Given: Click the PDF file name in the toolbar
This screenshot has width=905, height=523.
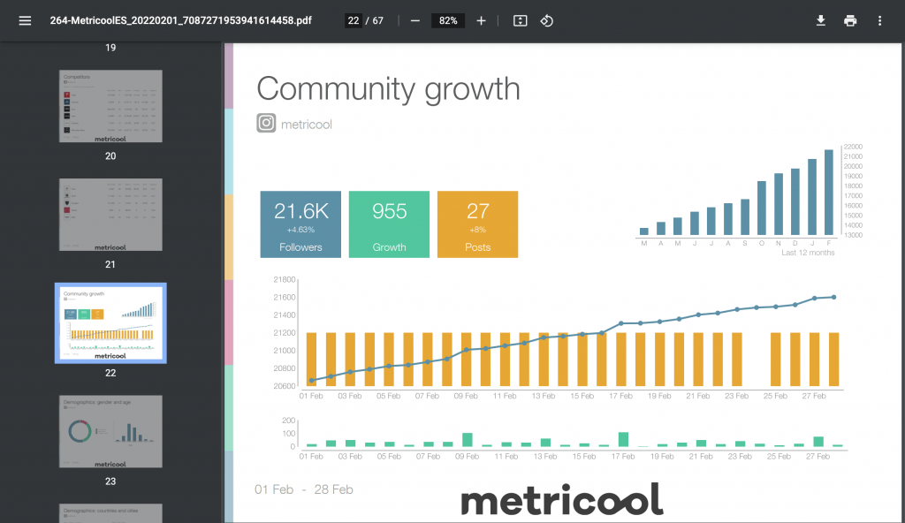Looking at the screenshot, I should coord(180,21).
